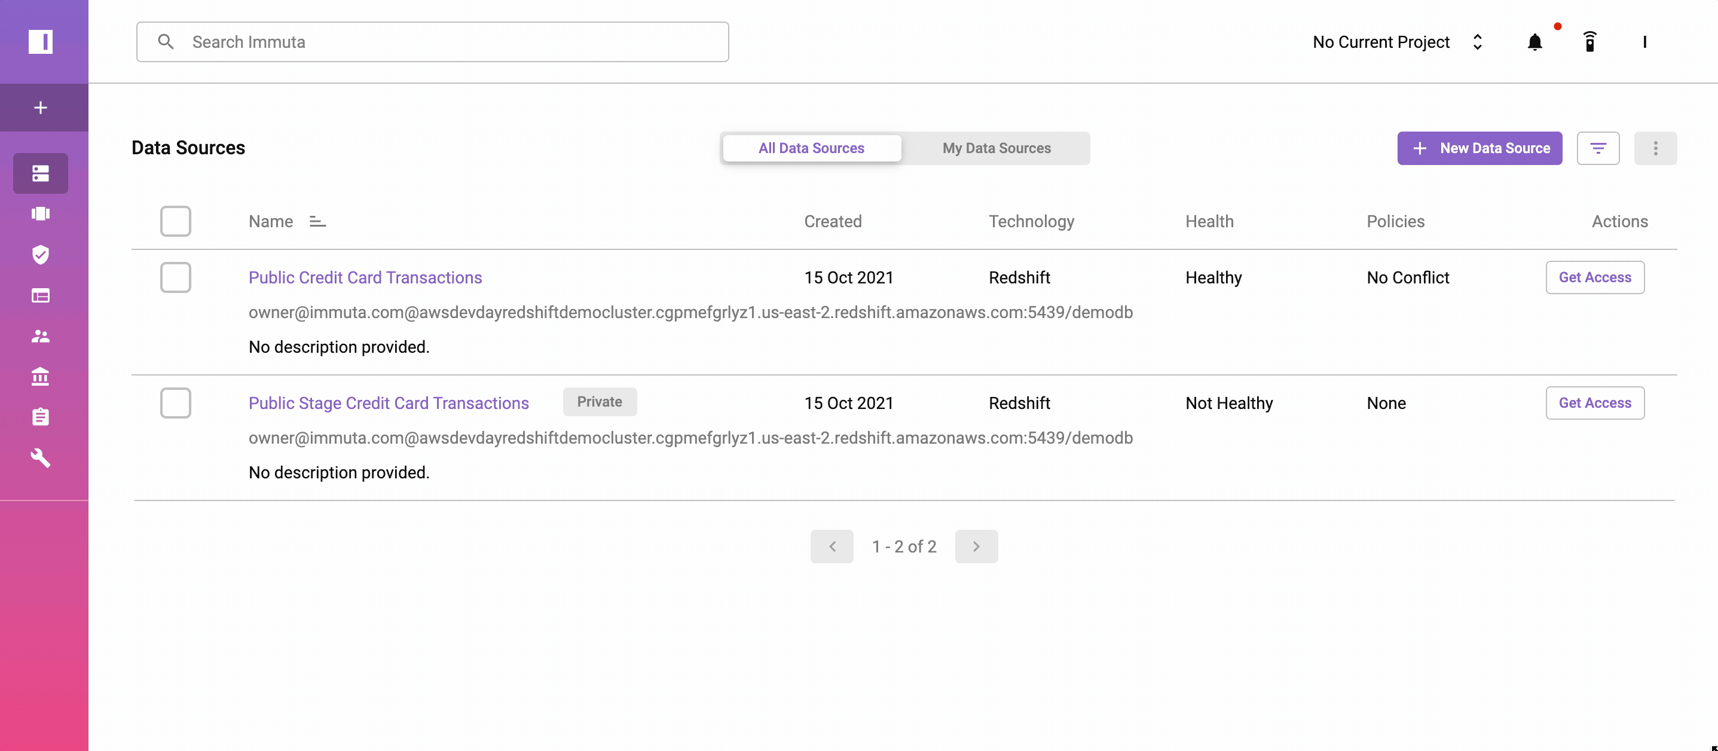
Task: Click the search magnifier icon
Action: (166, 42)
